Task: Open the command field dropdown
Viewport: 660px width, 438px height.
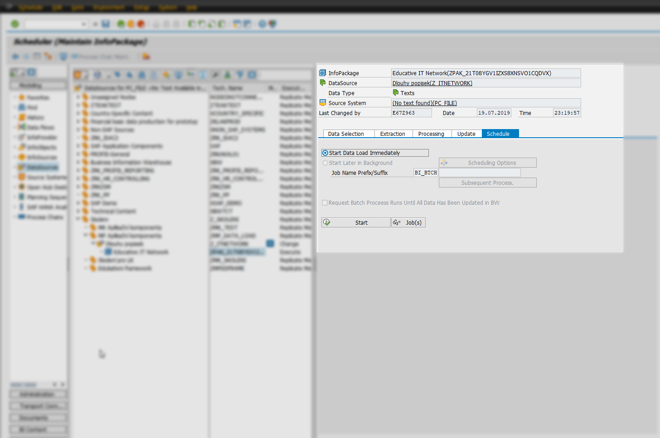Action: [x=84, y=24]
